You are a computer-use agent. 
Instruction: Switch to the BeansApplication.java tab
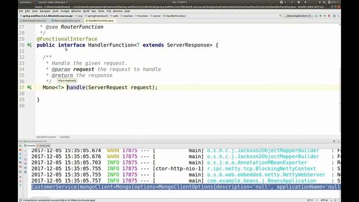tap(66, 21)
